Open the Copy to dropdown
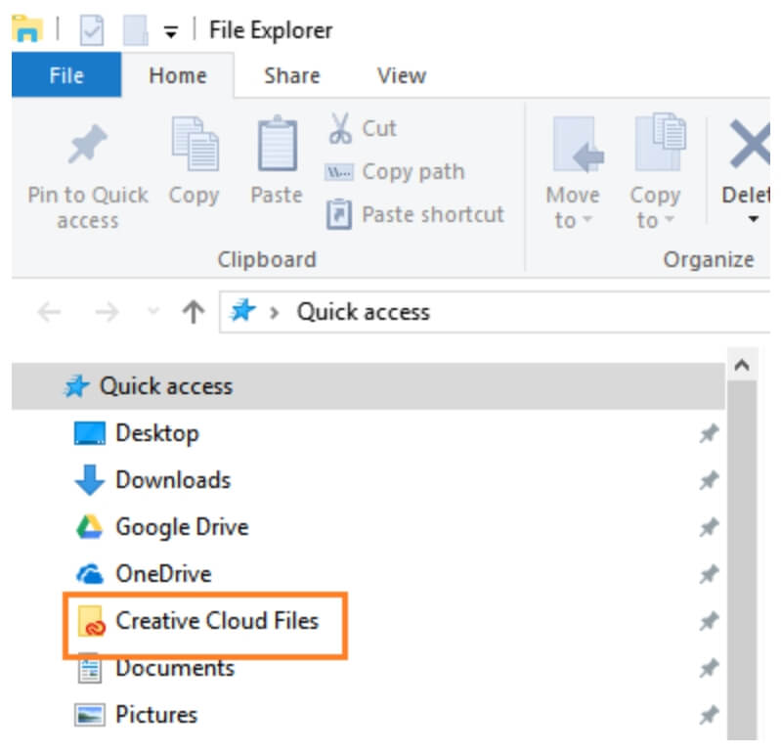The height and width of the screenshot is (754, 781). pyautogui.click(x=655, y=206)
